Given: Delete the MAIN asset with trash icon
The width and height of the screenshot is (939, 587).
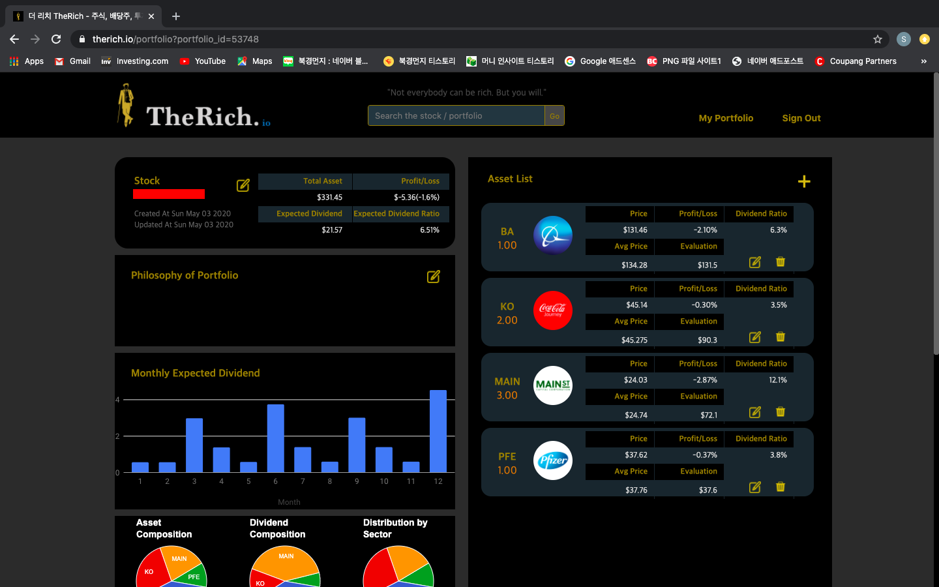Looking at the screenshot, I should point(781,412).
